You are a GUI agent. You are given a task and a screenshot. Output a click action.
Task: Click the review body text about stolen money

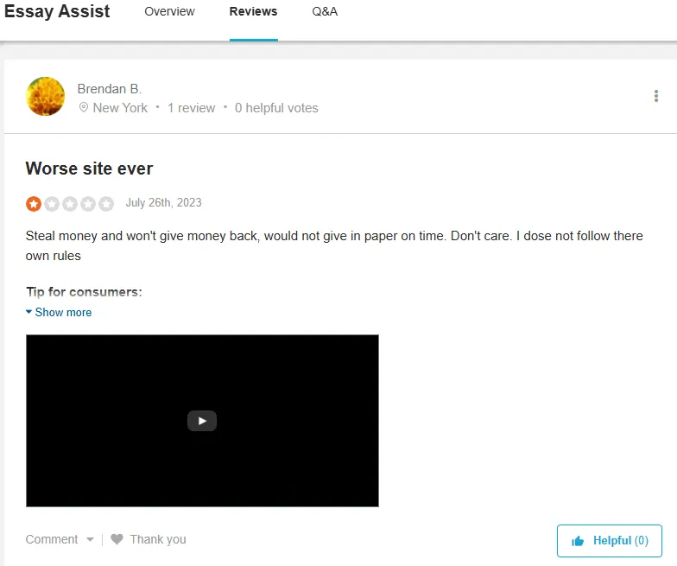point(334,245)
